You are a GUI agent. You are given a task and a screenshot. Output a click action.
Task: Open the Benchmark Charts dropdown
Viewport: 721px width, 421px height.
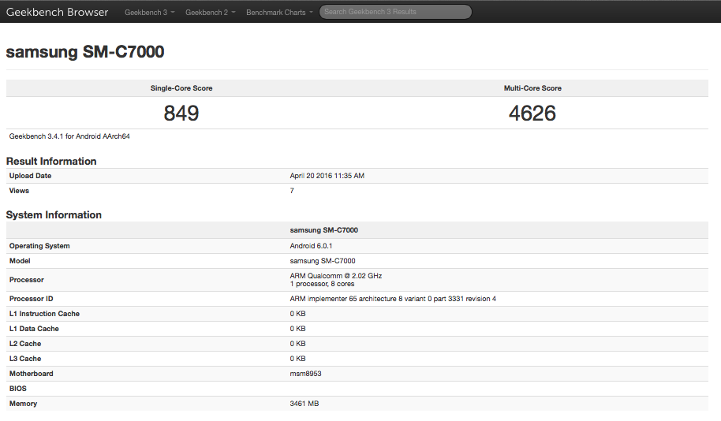pos(279,13)
